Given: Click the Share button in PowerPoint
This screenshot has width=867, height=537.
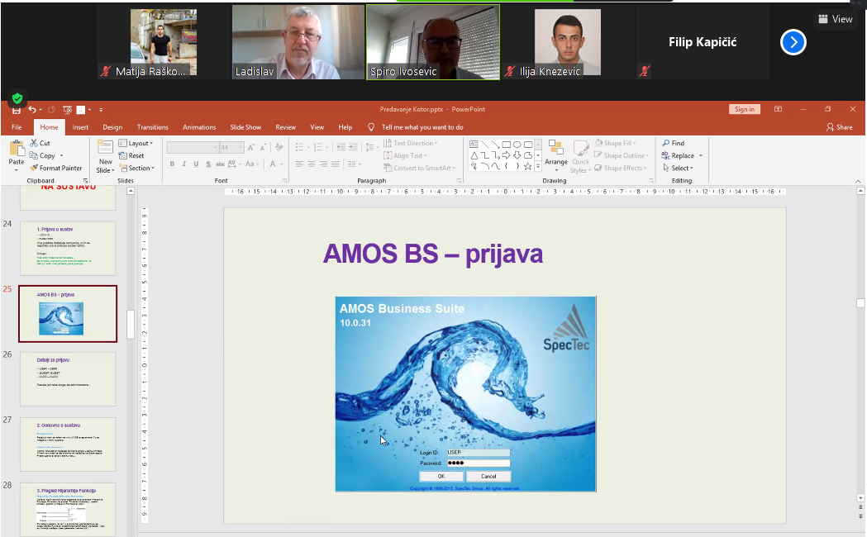Looking at the screenshot, I should pos(840,127).
